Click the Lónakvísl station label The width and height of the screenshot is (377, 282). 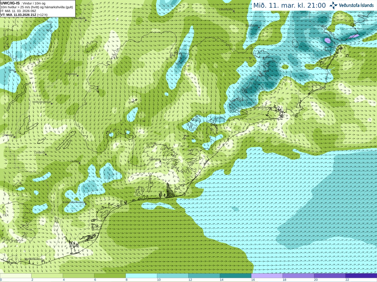click(40, 152)
